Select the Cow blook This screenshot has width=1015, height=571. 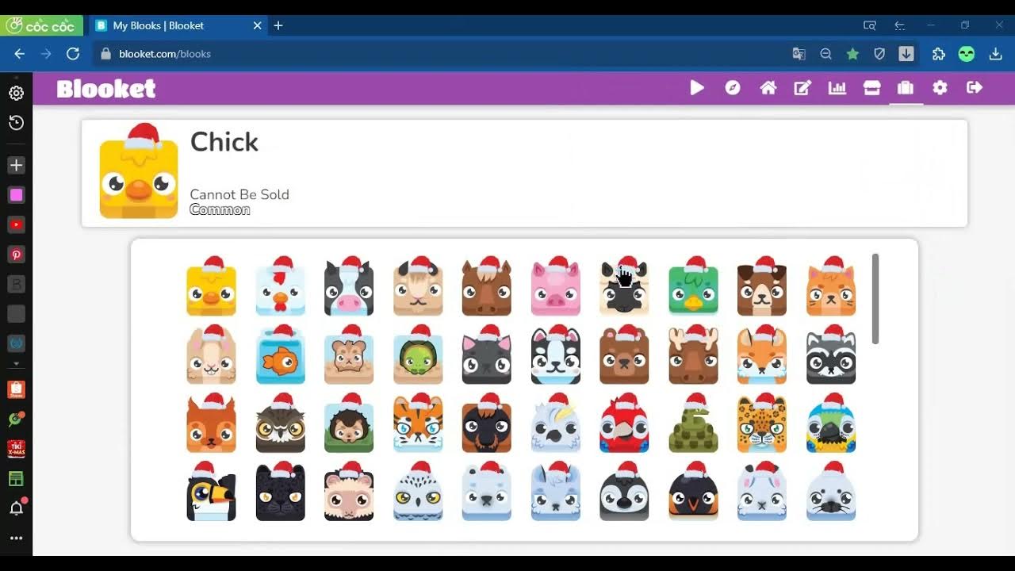[x=349, y=285]
